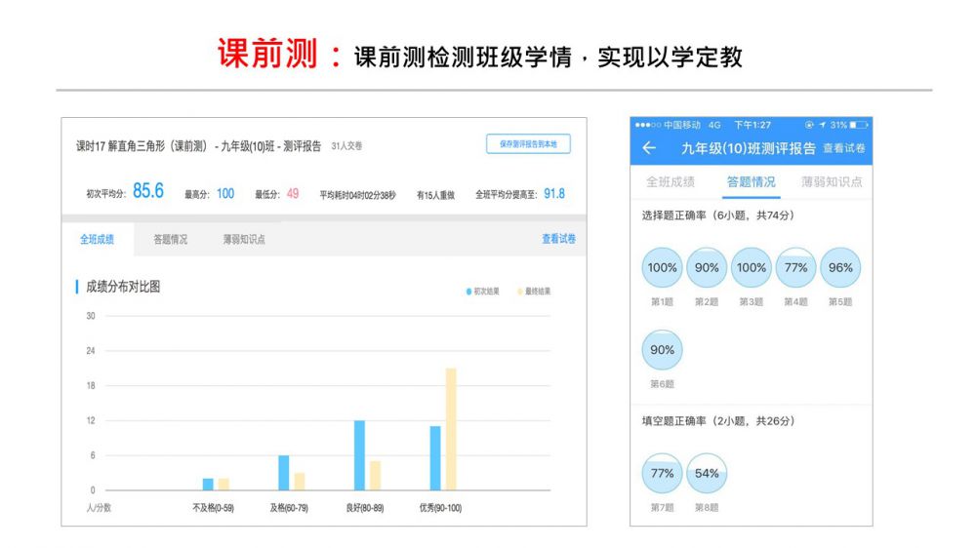Viewport: 976px width, 548px height.
Task: Click the 31人交卷 label
Action: [x=346, y=146]
